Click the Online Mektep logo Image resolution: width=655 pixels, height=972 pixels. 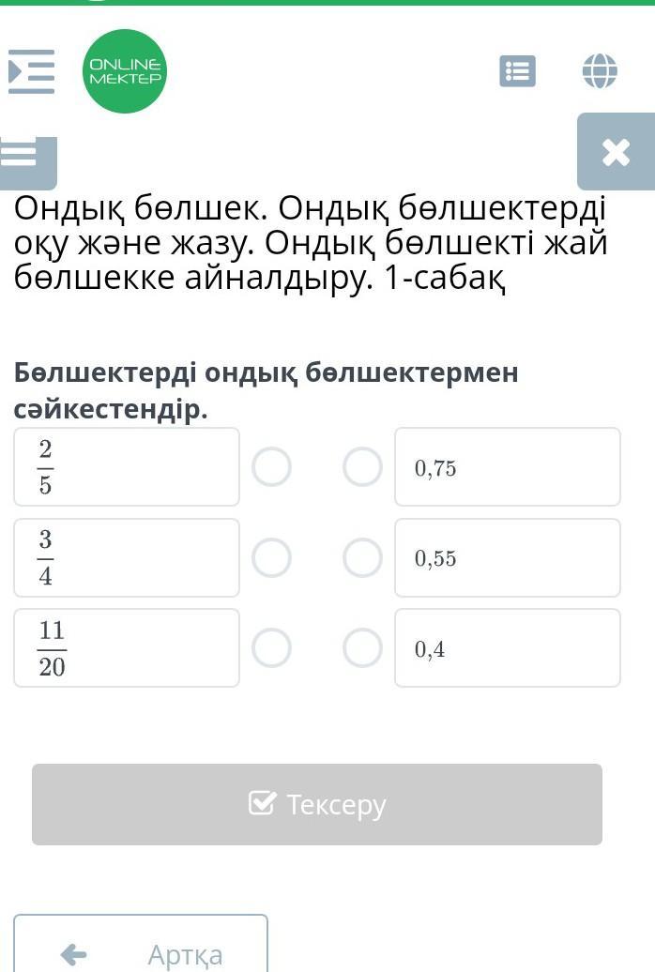pyautogui.click(x=125, y=71)
